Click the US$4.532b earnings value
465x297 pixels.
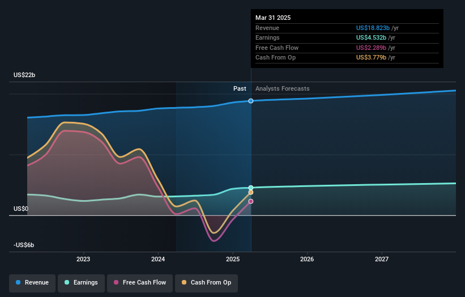pyautogui.click(x=371, y=37)
